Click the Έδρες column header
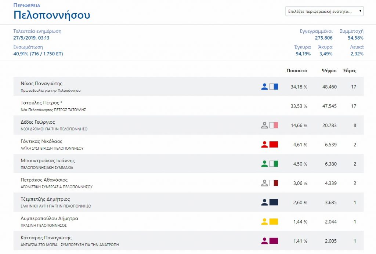 pyautogui.click(x=349, y=71)
